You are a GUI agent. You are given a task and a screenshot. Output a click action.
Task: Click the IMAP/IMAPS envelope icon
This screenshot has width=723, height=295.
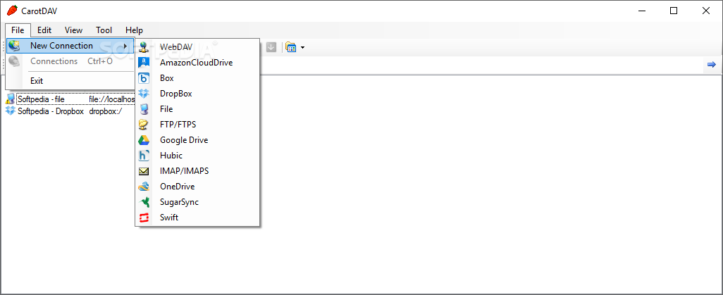coord(144,171)
